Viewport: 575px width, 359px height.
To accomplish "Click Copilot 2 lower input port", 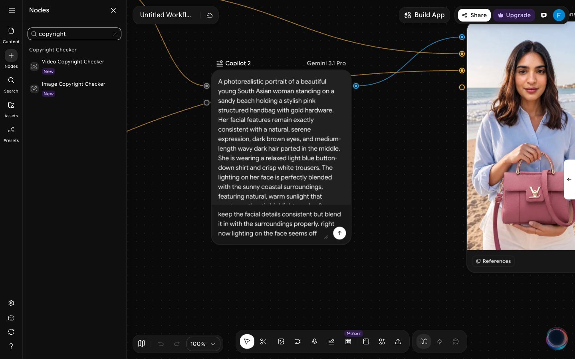I will point(206,103).
